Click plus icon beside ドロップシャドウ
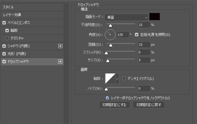The height and width of the screenshot is (124, 197). [60, 61]
